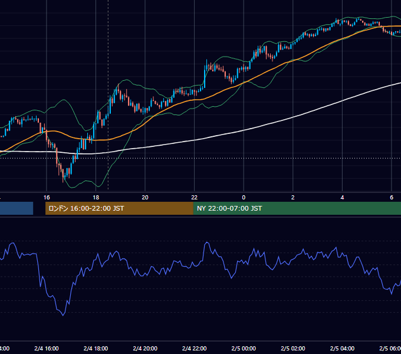Click the hour label 16 on the price chart axis
401x354 pixels.
(47, 198)
